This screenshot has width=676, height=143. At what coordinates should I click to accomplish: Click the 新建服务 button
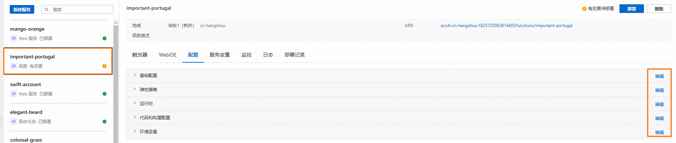click(22, 9)
